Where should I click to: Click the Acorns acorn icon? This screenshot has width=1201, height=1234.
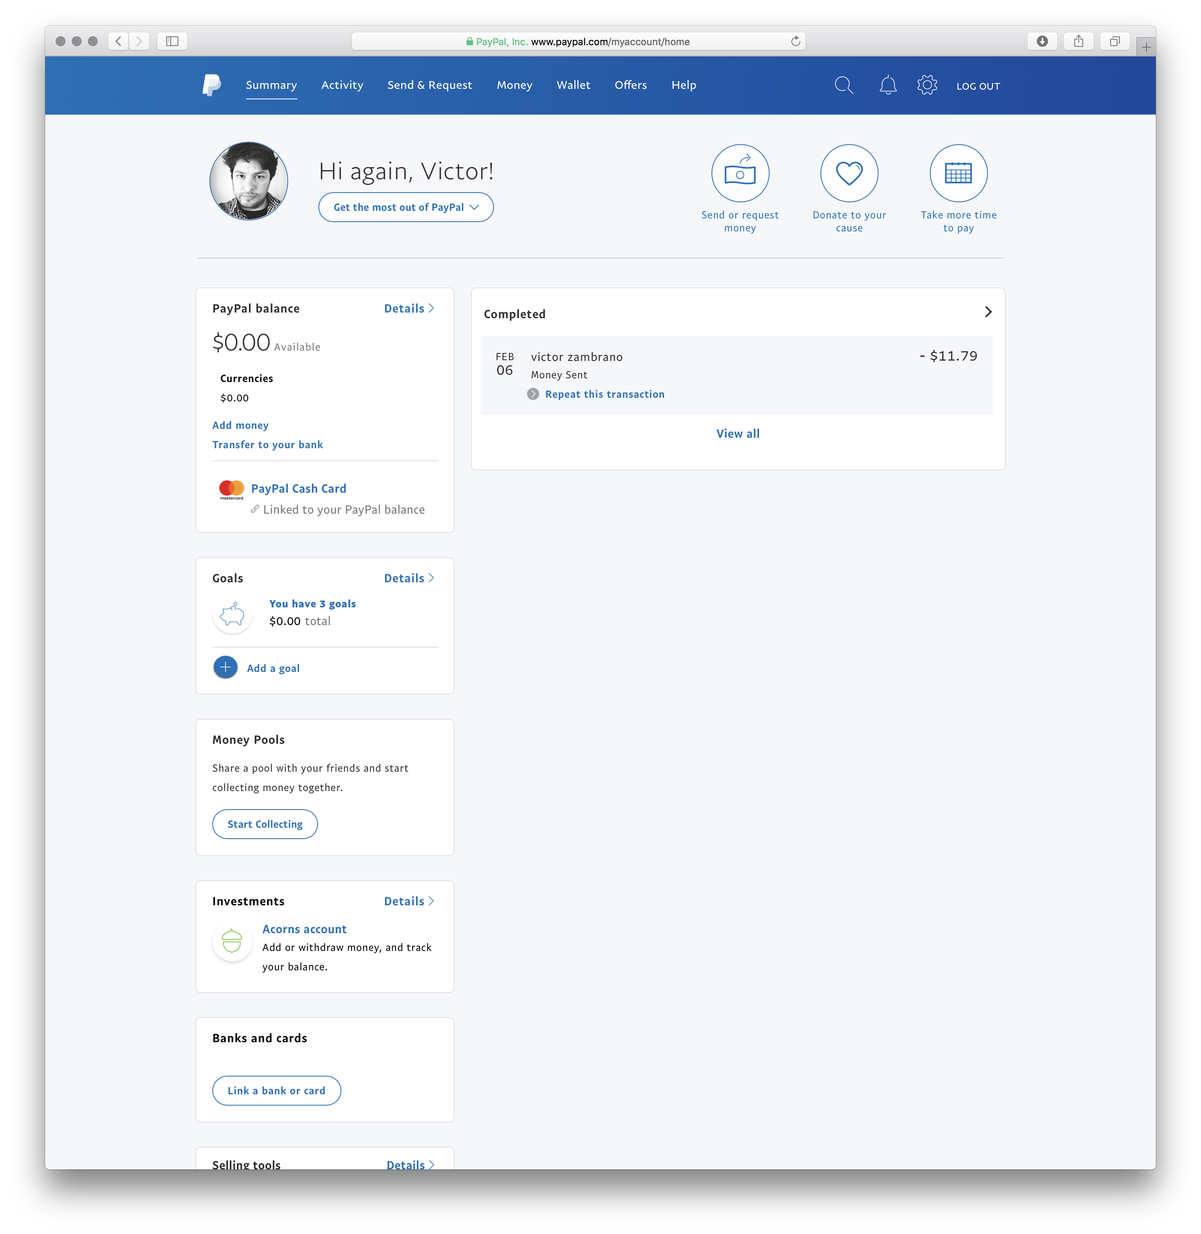click(x=232, y=940)
